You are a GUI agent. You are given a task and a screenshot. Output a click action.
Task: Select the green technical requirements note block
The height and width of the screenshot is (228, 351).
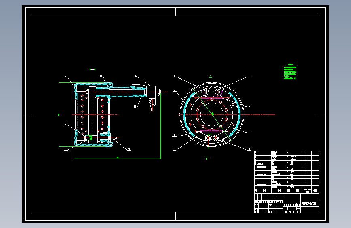tap(290, 71)
